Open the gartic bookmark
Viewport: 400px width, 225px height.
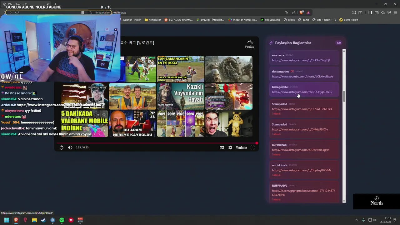point(303,20)
